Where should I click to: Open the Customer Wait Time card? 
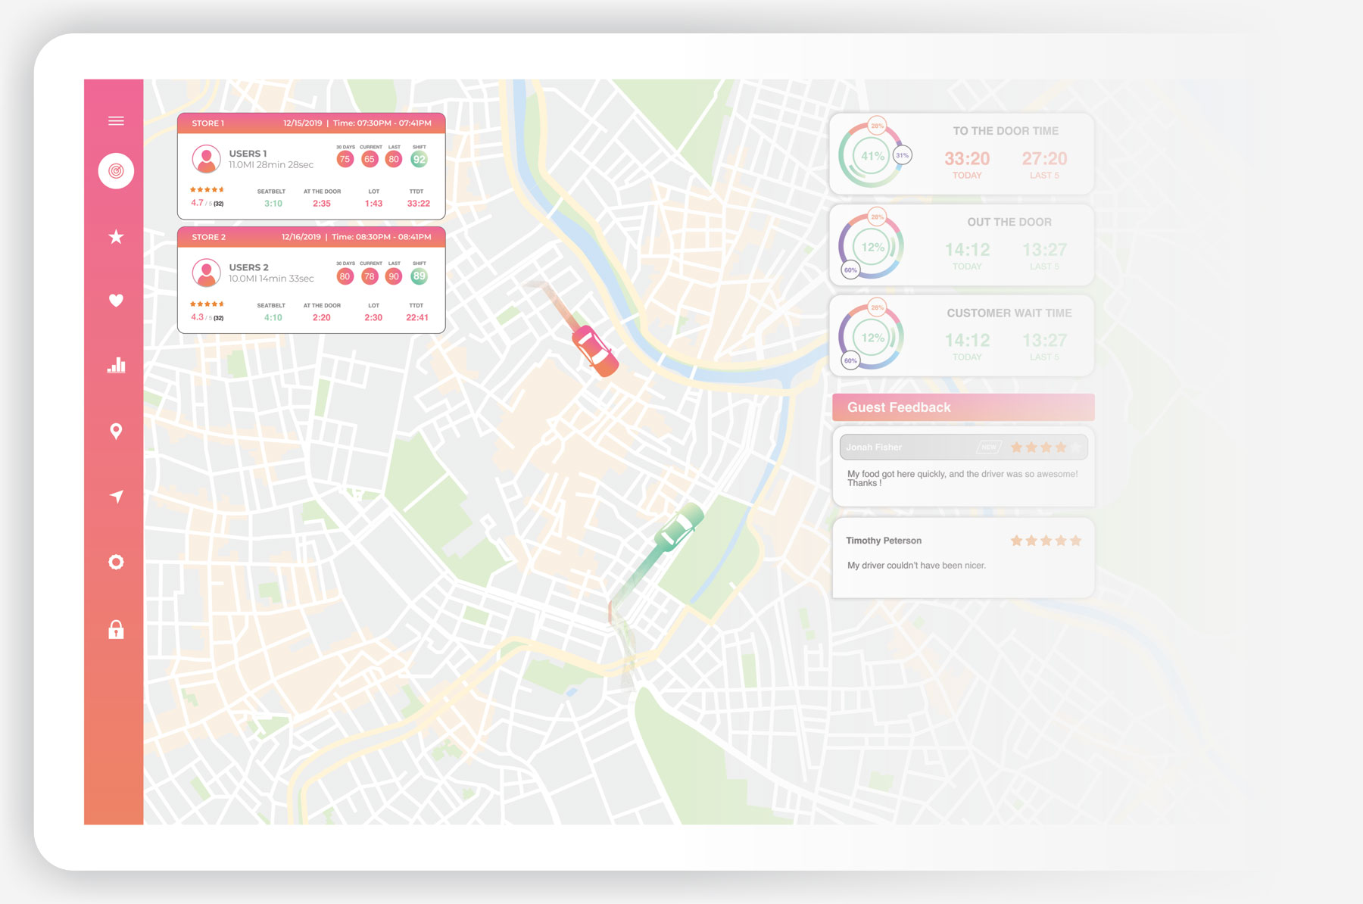tap(962, 335)
